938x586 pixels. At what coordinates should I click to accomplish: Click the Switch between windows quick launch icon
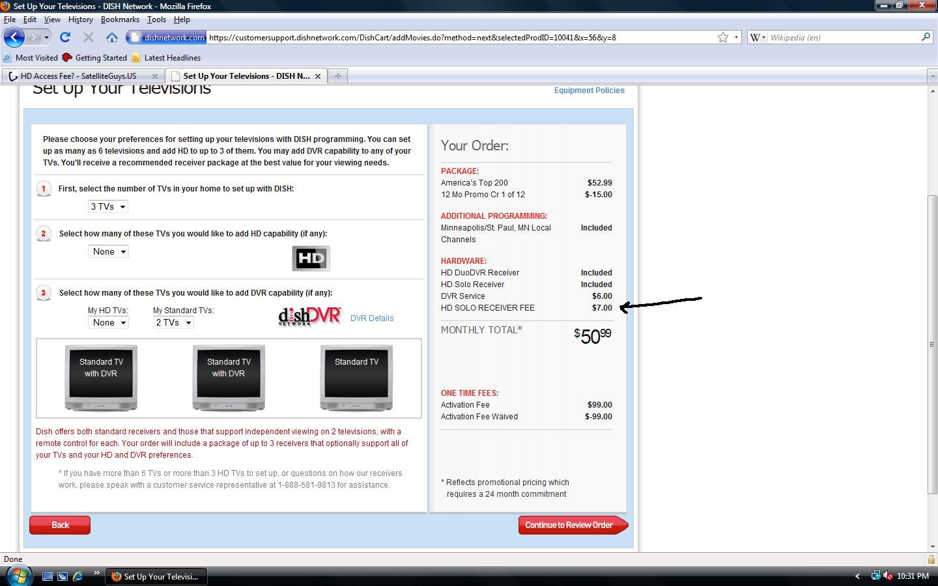(63, 576)
